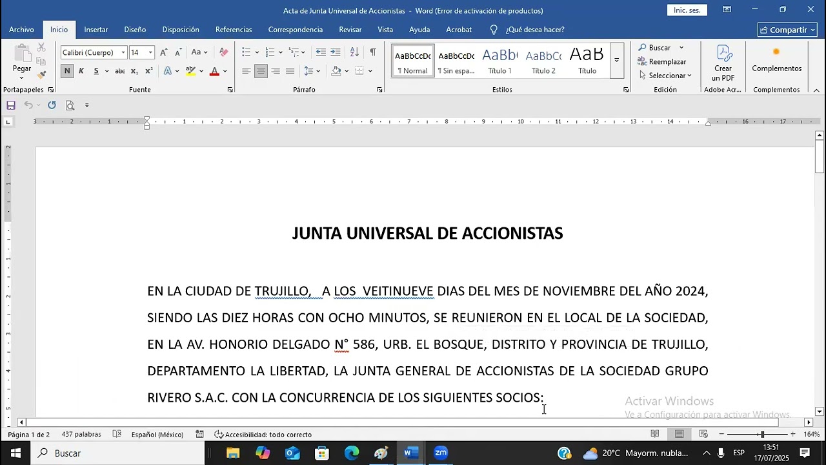Viewport: 826px width, 465px height.
Task: Toggle strikethrough (abc) formatting
Action: point(119,71)
